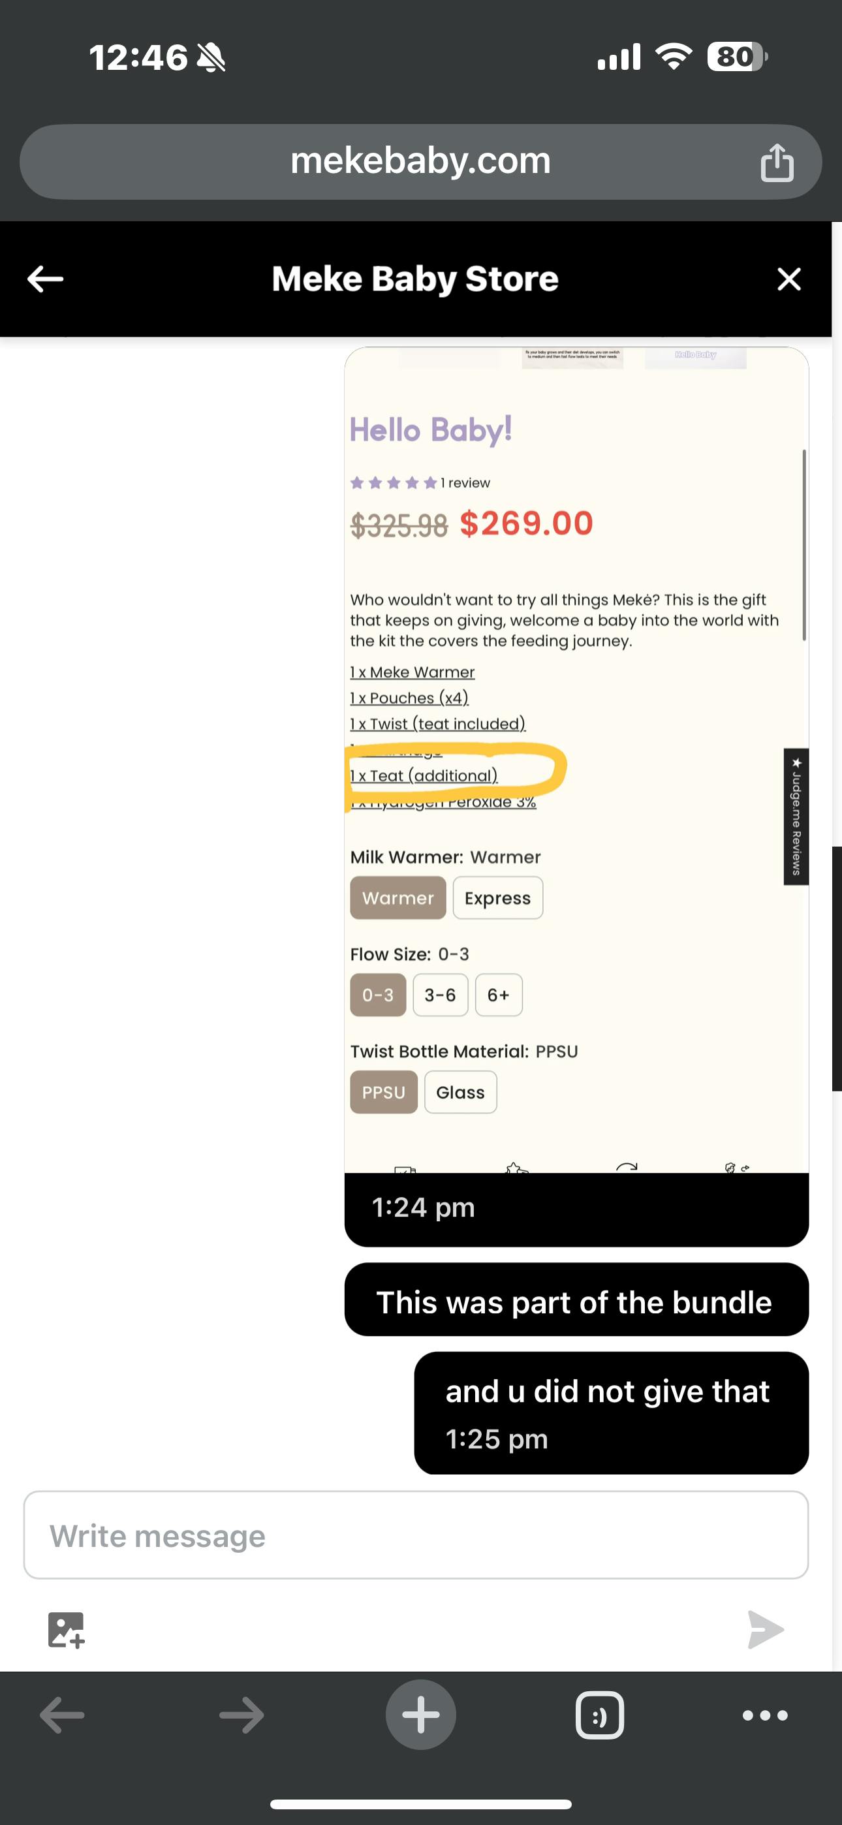
Task: Tap the browser forward navigation arrow
Action: click(x=242, y=1715)
